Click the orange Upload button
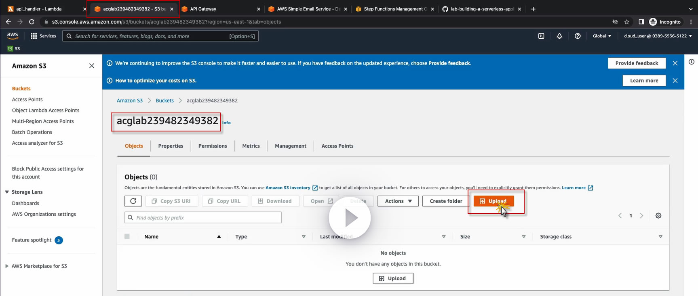 click(493, 201)
